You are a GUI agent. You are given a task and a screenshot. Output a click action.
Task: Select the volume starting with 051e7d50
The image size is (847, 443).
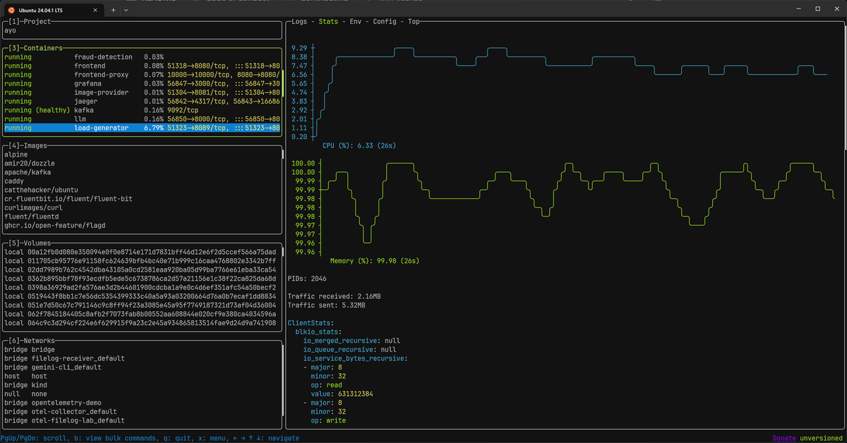(x=141, y=305)
